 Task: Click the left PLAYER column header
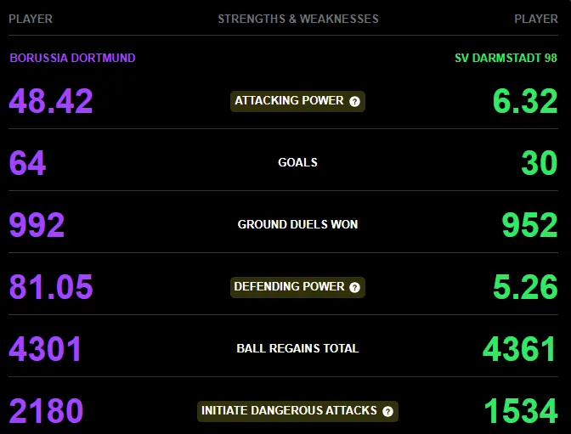[x=31, y=19]
